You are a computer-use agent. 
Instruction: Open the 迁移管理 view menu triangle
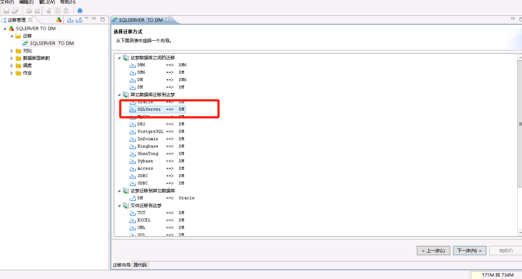coord(86,18)
